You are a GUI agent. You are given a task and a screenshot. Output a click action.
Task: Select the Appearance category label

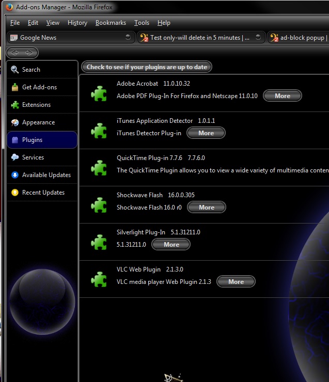click(39, 122)
